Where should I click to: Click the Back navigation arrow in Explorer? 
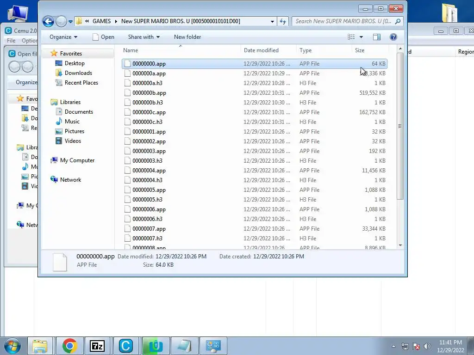click(x=48, y=21)
